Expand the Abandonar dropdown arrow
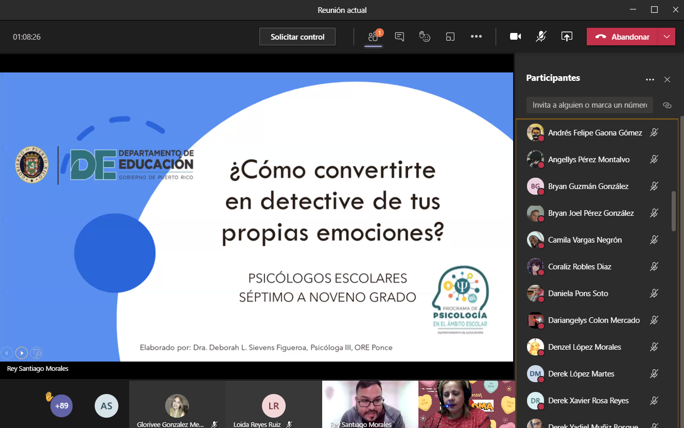 667,37
